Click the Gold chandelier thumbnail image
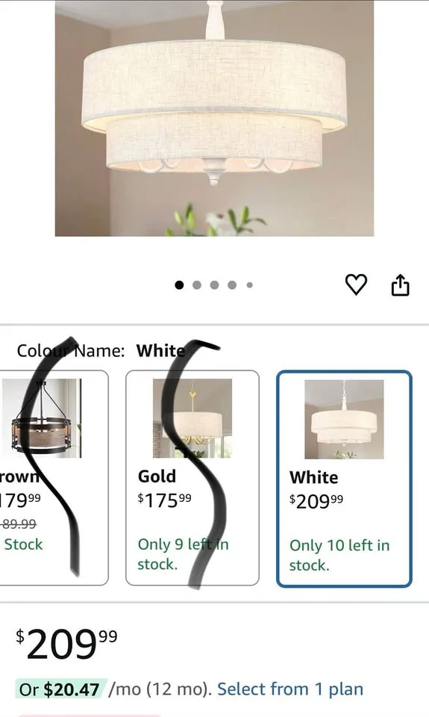429x717 pixels. [192, 418]
